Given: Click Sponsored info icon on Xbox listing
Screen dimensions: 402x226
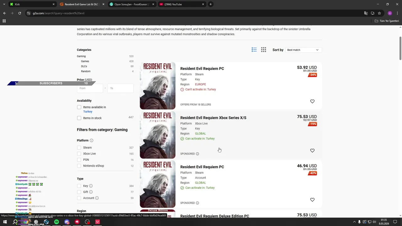Looking at the screenshot, I should (x=198, y=154).
